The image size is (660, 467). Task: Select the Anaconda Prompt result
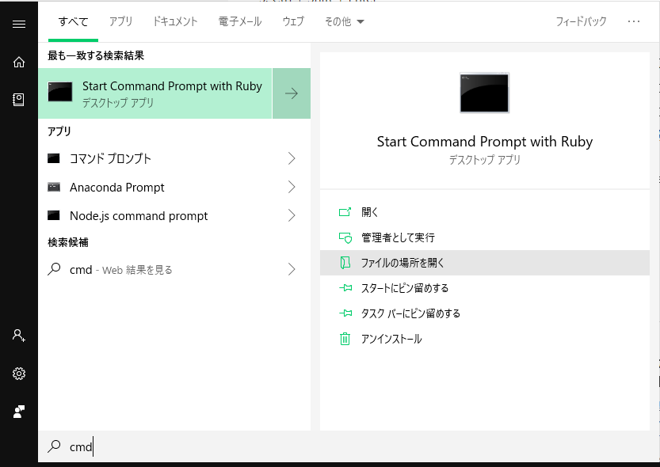[x=174, y=187]
